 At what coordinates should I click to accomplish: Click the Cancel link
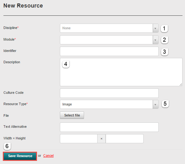(48, 156)
